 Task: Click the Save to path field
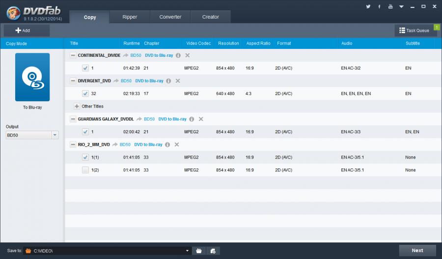pyautogui.click(x=107, y=251)
